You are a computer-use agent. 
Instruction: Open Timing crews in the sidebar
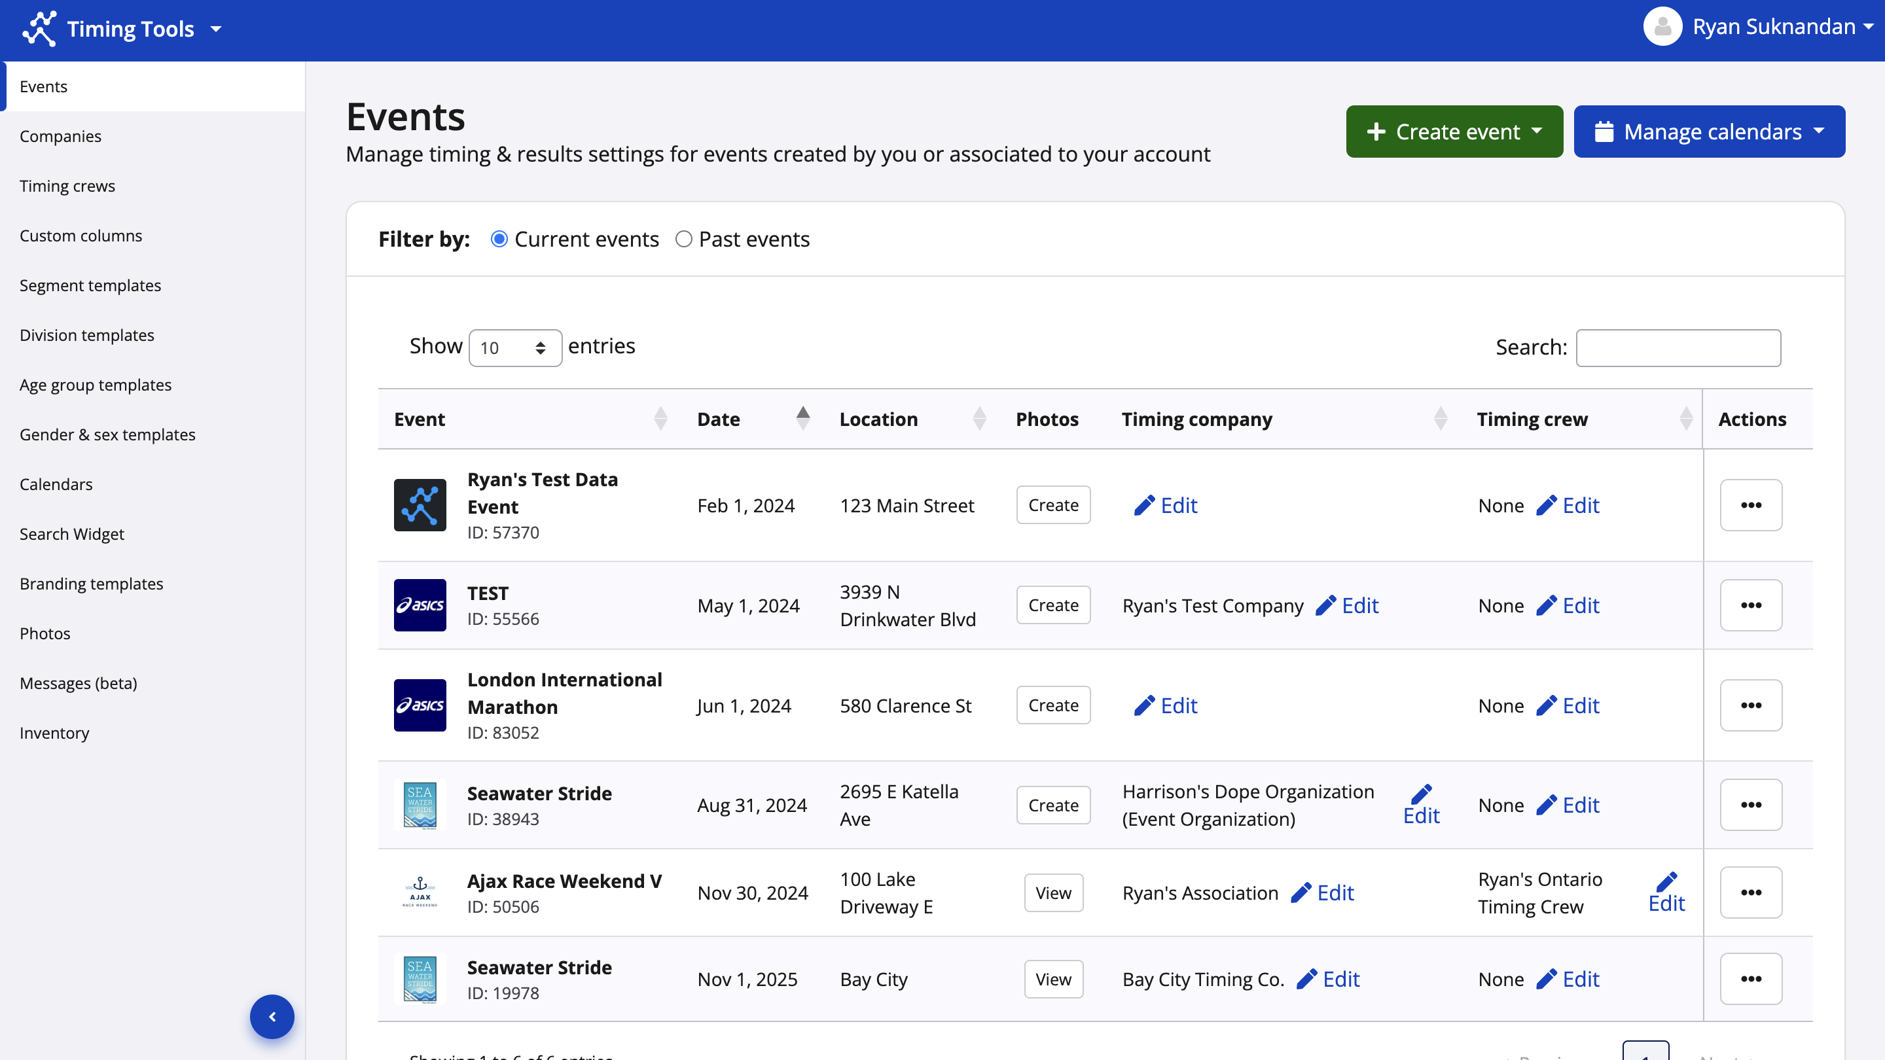[67, 186]
